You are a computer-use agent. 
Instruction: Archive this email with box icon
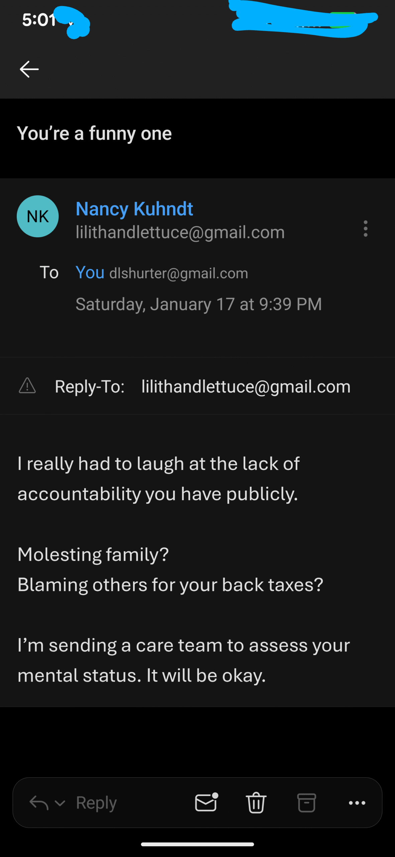(x=306, y=802)
